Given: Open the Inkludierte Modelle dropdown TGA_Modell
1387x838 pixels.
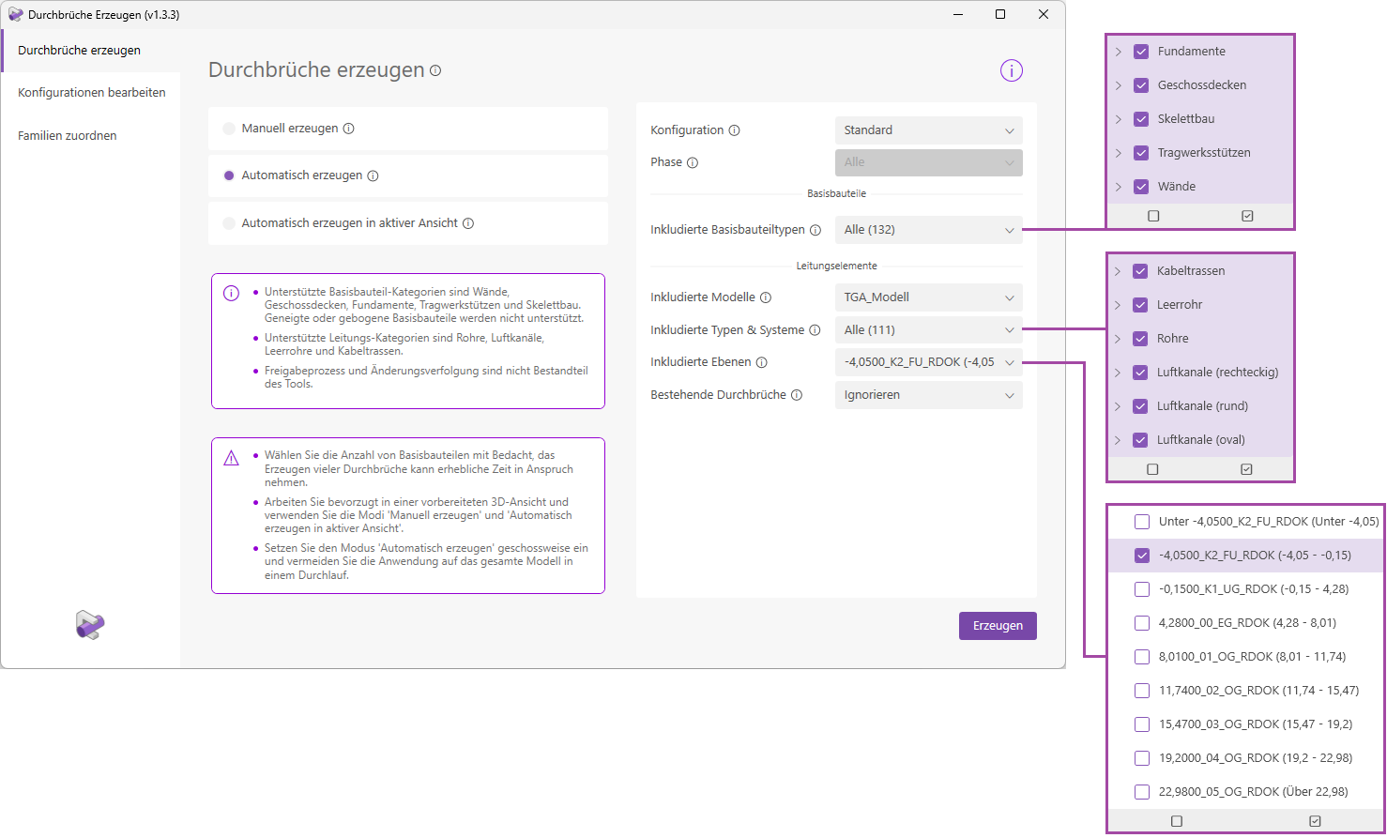Looking at the screenshot, I should click(x=928, y=297).
